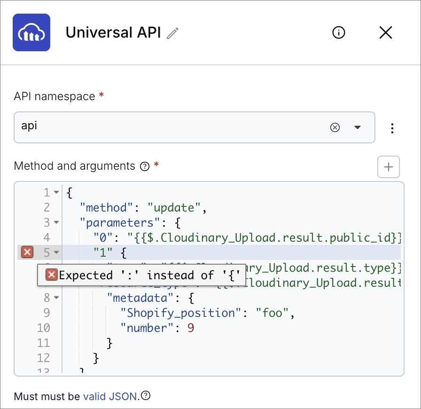The height and width of the screenshot is (409, 421).
Task: Open the three-dot options menu beside namespace
Action: [x=392, y=128]
